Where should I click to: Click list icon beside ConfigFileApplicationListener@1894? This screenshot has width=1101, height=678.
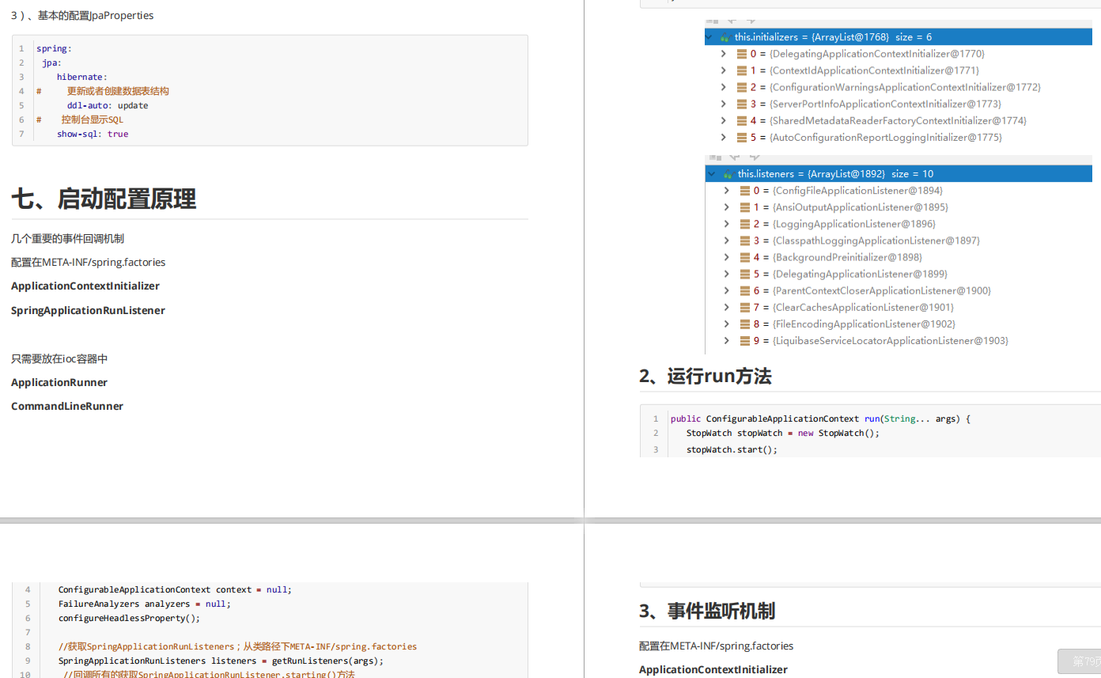tap(745, 191)
